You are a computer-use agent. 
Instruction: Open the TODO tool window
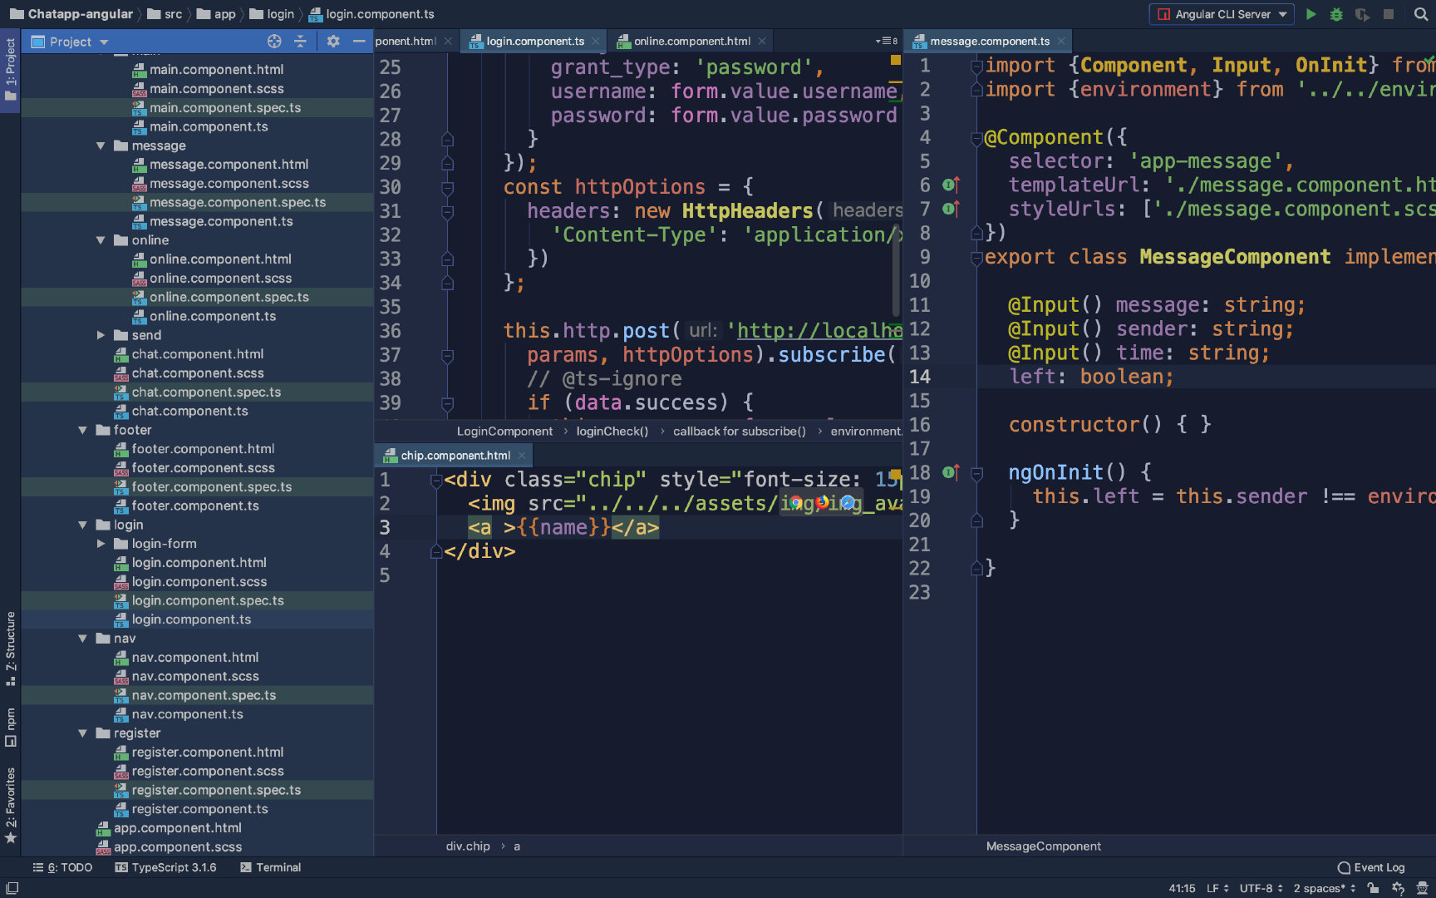pos(62,867)
